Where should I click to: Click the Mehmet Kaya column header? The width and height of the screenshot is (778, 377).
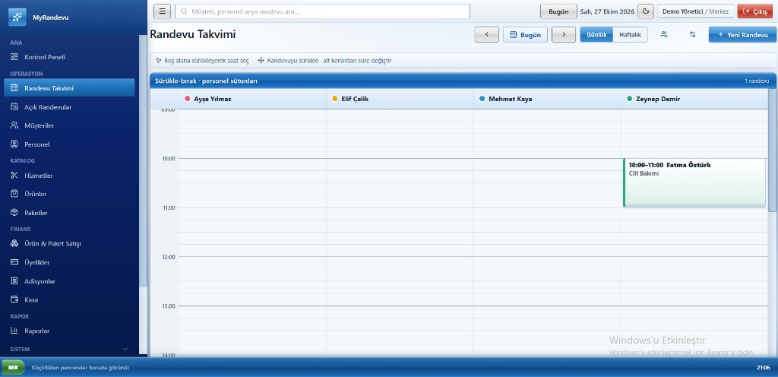coord(547,99)
